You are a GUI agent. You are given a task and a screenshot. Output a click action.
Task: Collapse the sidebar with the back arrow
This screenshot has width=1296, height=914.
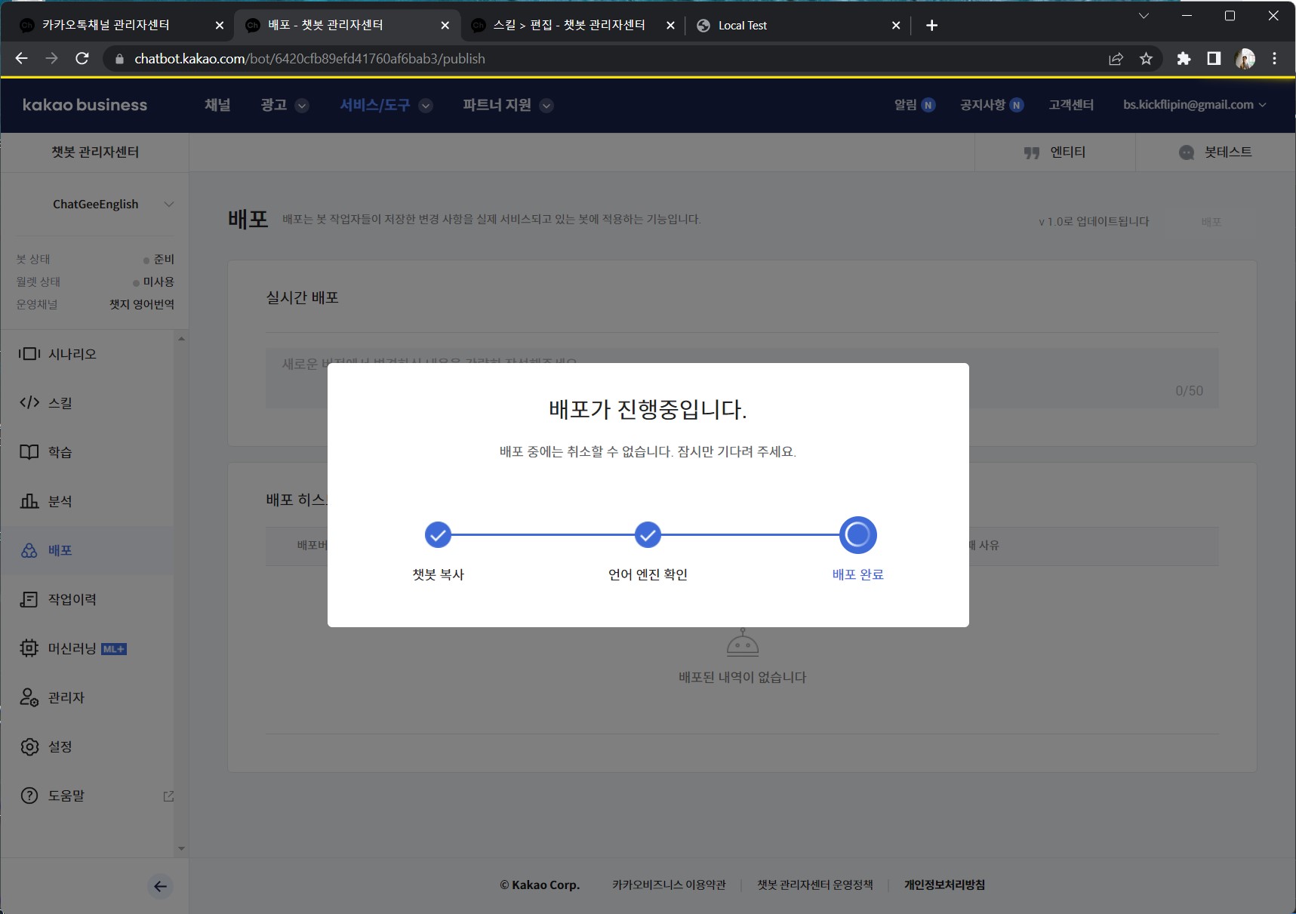point(160,886)
